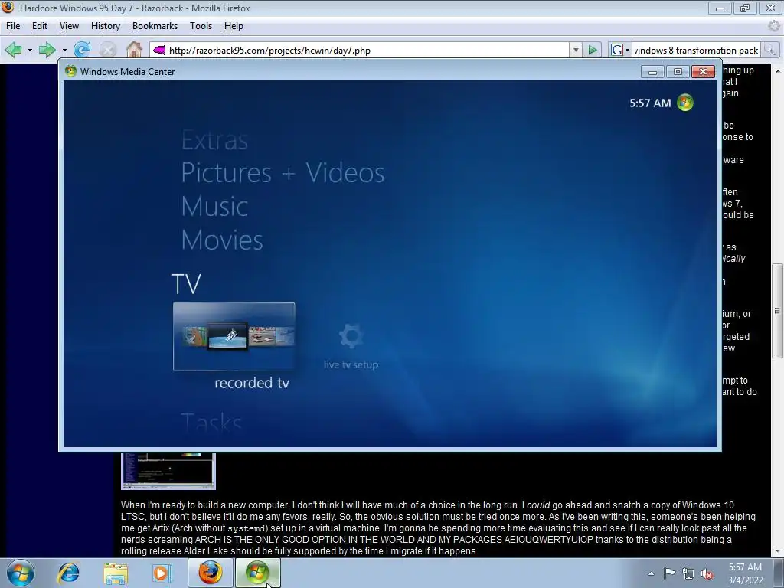Minimize the Windows Media Center window
Image resolution: width=784 pixels, height=588 pixels.
point(652,72)
